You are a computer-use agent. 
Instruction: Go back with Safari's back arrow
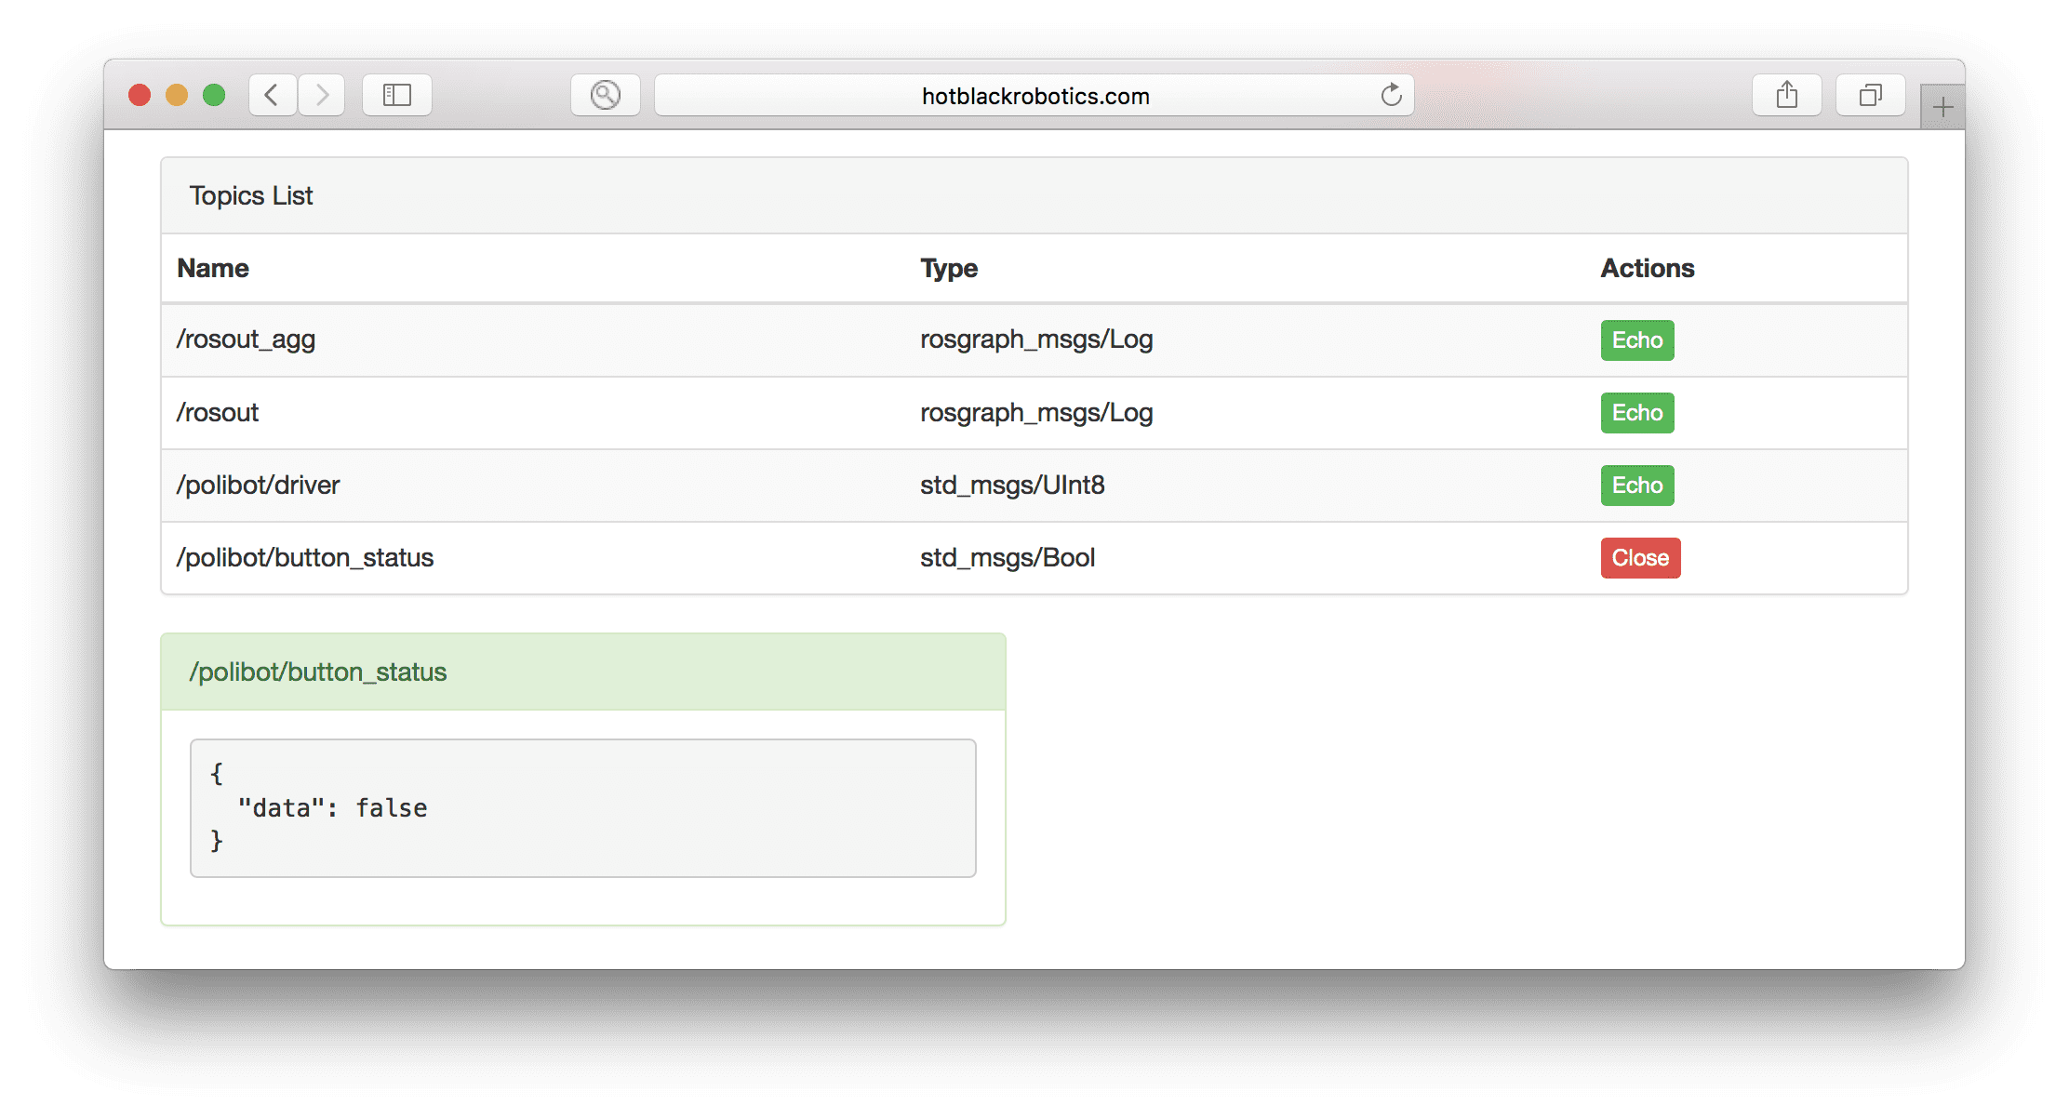[272, 95]
